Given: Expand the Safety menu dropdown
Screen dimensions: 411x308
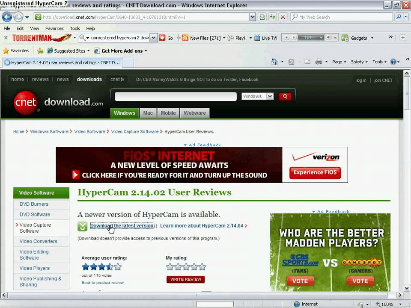Looking at the screenshot, I should tap(359, 62).
